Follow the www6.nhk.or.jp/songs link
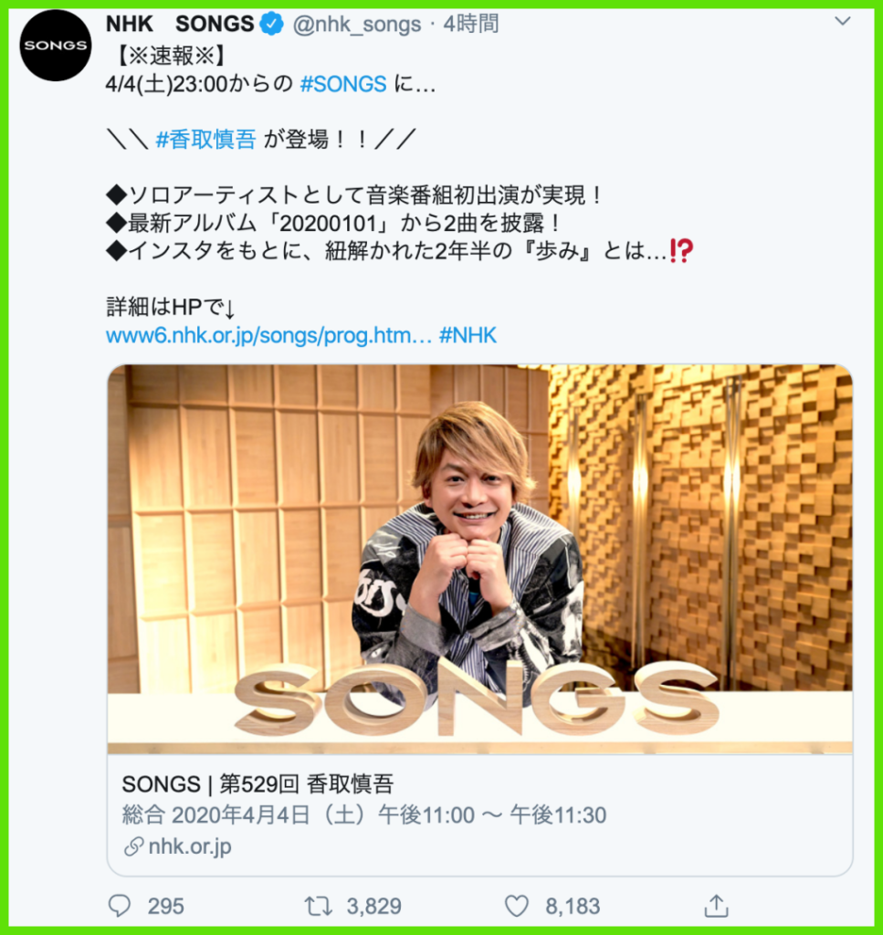This screenshot has height=935, width=883. (268, 336)
